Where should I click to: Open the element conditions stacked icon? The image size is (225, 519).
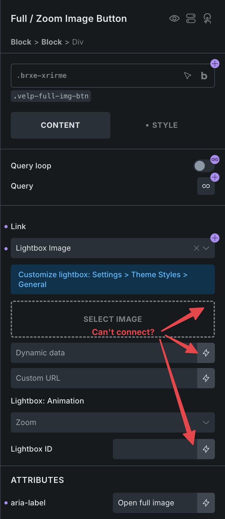[191, 19]
